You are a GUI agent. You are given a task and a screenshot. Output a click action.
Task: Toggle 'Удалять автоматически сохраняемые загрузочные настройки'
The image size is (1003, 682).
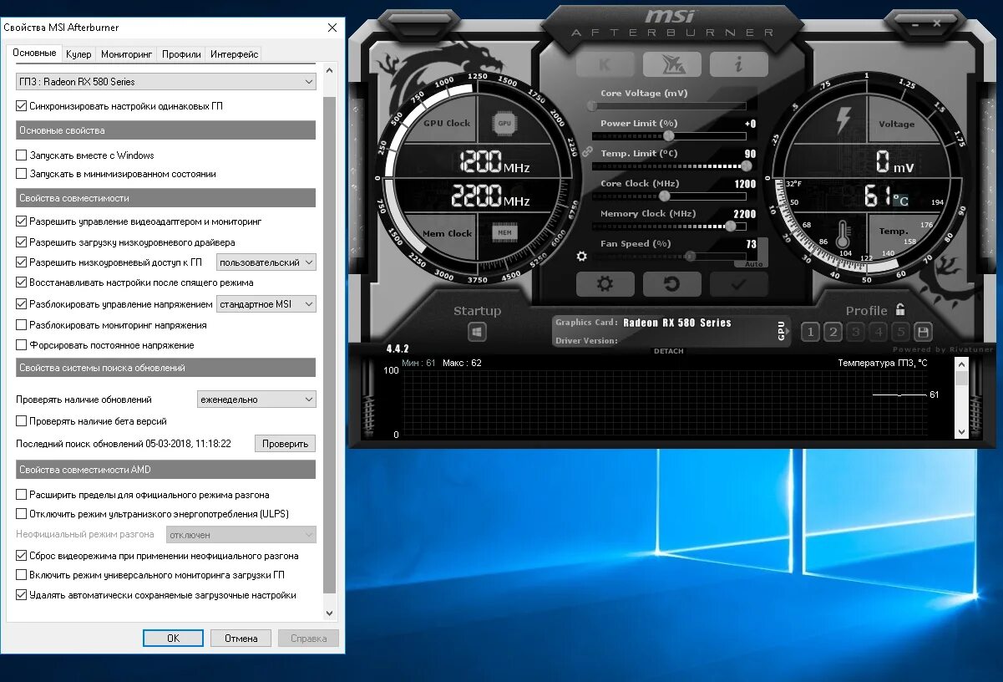(x=22, y=595)
